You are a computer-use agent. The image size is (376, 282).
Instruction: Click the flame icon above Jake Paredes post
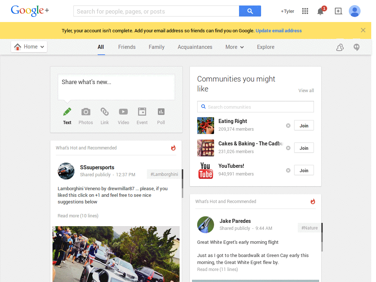pos(313,202)
